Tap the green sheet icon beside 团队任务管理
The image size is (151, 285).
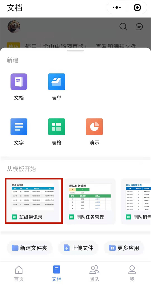point(71,217)
